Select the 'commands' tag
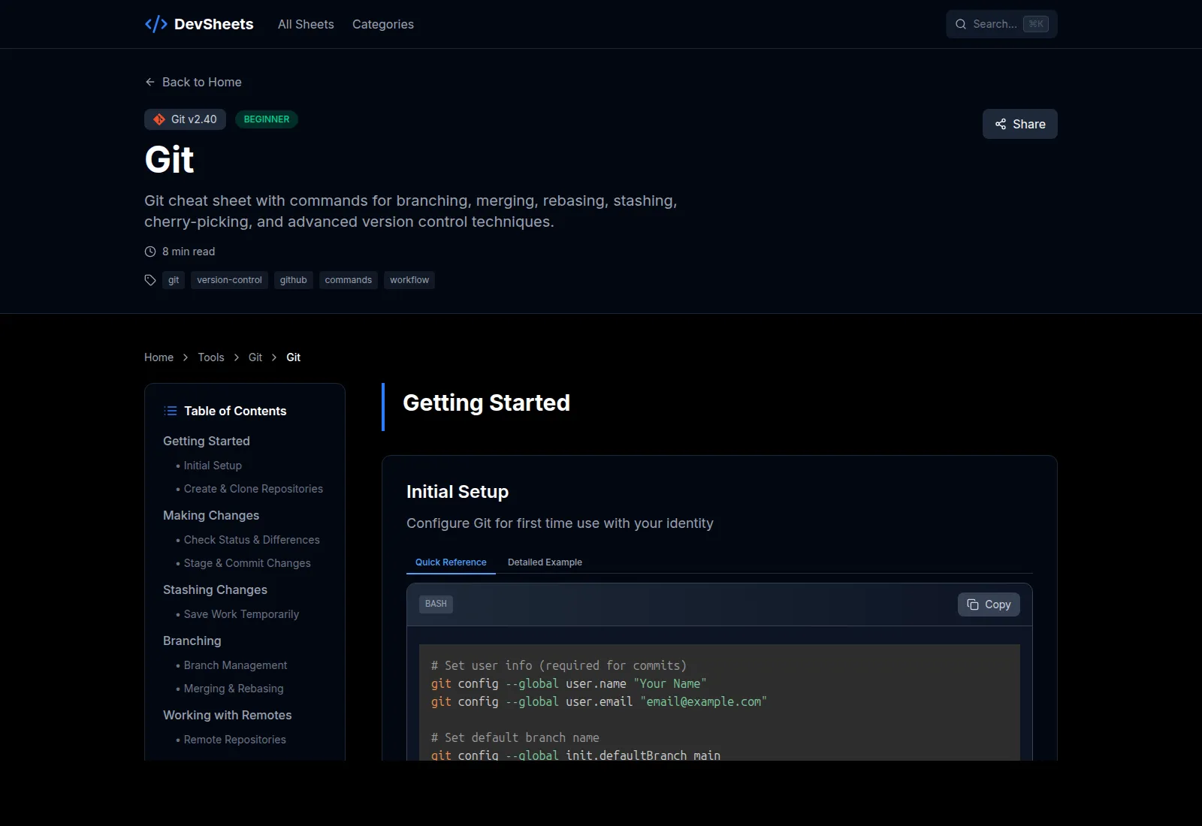Screen dimensions: 1202x826 pos(348,280)
